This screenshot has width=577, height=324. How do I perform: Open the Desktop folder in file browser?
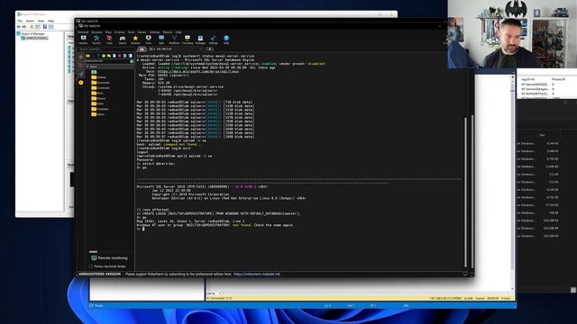[98, 77]
